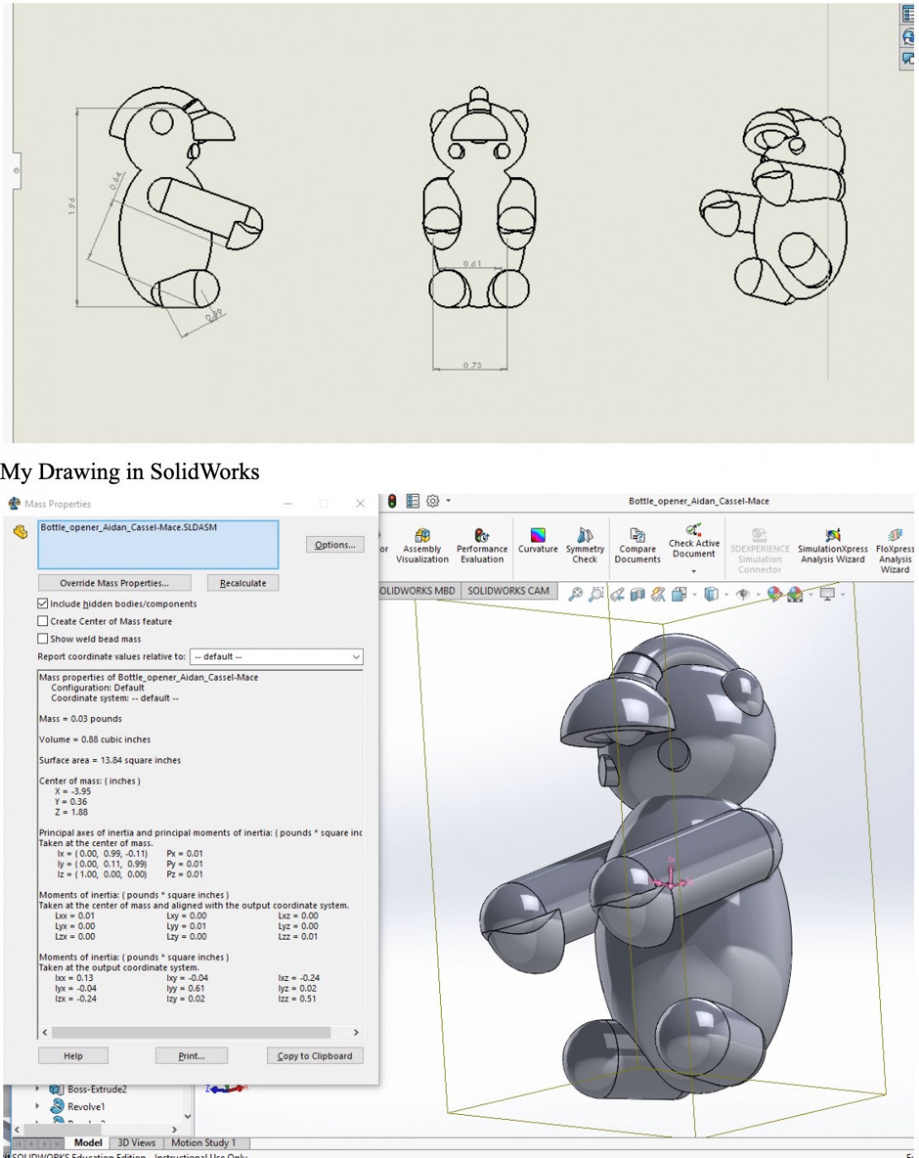The height and width of the screenshot is (1158, 919).
Task: Click Zoom to Fit magnifier icon
Action: [576, 594]
